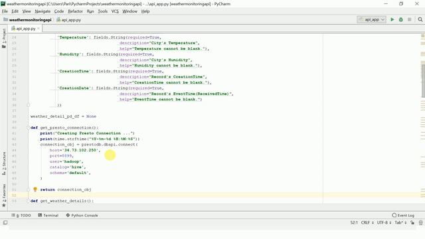Click the editor vertical scrollbar thumb
The height and width of the screenshot is (239, 425).
click(423, 80)
